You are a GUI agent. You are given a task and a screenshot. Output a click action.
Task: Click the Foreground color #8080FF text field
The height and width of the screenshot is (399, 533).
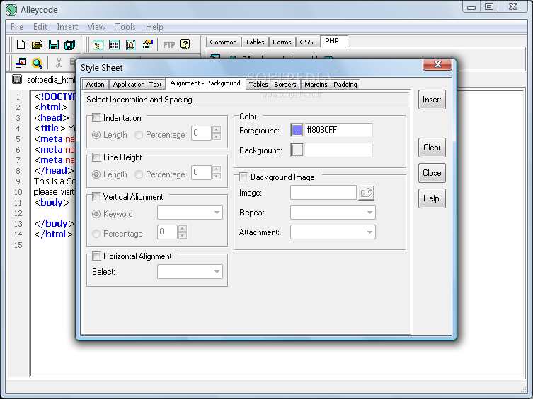click(x=338, y=130)
